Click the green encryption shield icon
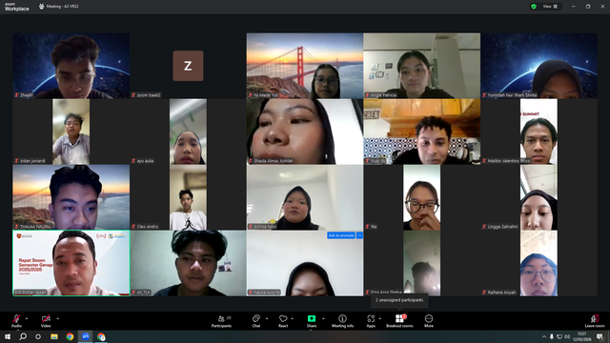Viewport: 610px width, 343px height. pos(534,7)
